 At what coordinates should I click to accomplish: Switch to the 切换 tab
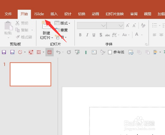click(81, 14)
